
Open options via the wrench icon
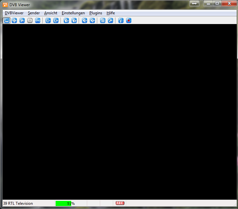[111, 20]
